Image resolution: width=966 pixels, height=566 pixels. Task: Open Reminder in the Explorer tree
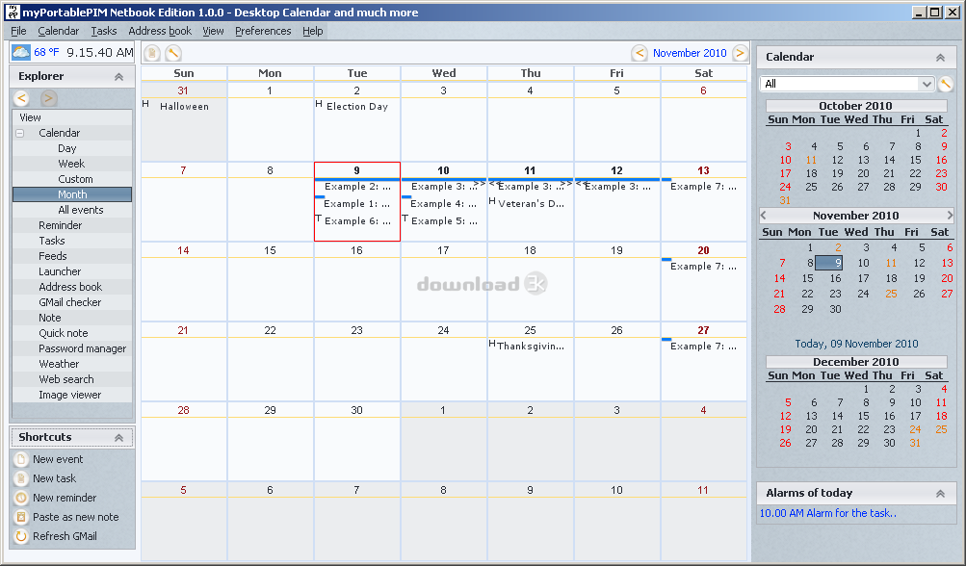coord(60,225)
